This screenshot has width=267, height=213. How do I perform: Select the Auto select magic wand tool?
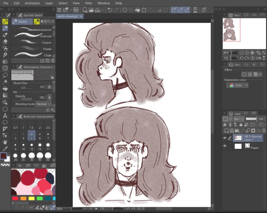point(5,82)
